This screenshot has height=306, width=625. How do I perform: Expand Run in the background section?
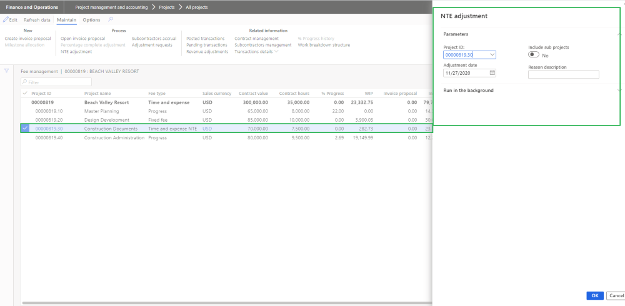tap(619, 91)
